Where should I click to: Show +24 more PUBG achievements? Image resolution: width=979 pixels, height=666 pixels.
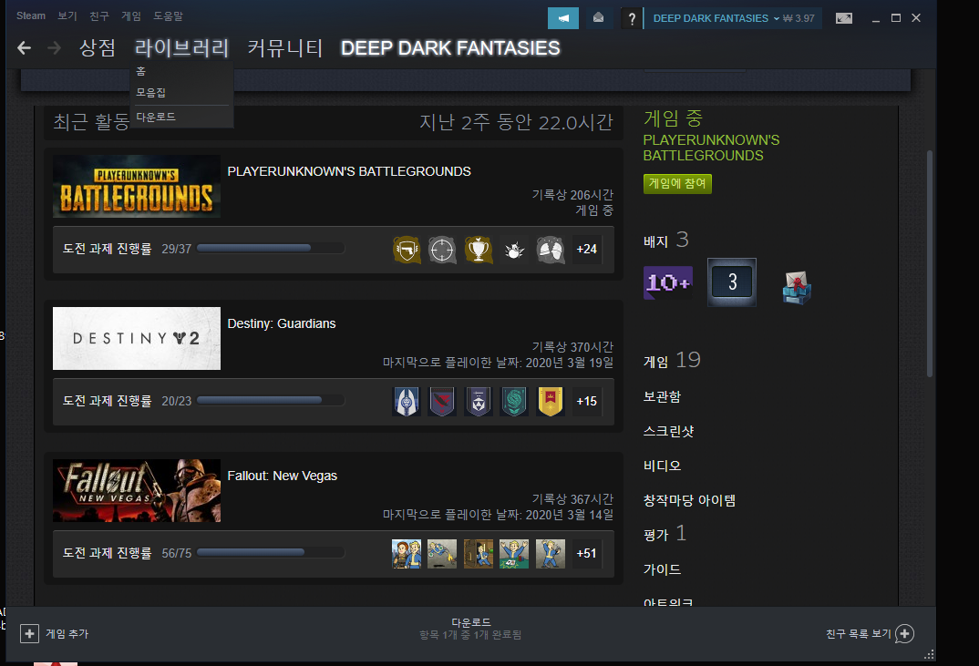(x=586, y=250)
